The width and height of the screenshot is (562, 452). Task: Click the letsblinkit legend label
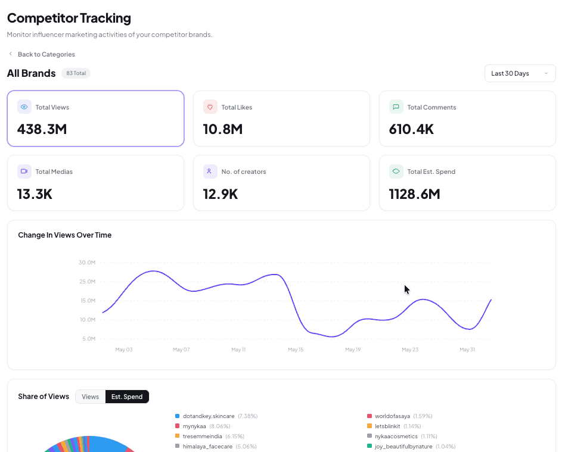pyautogui.click(x=387, y=426)
